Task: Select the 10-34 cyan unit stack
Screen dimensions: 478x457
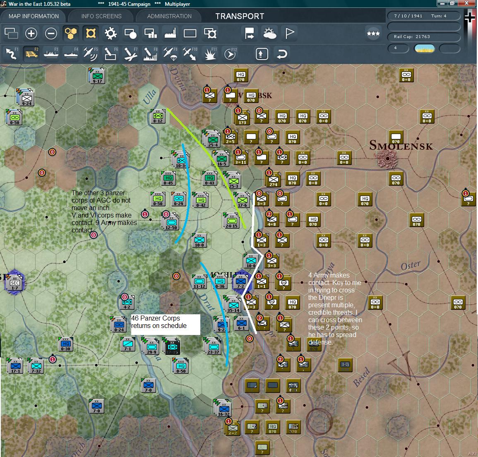Action: pyautogui.click(x=181, y=160)
